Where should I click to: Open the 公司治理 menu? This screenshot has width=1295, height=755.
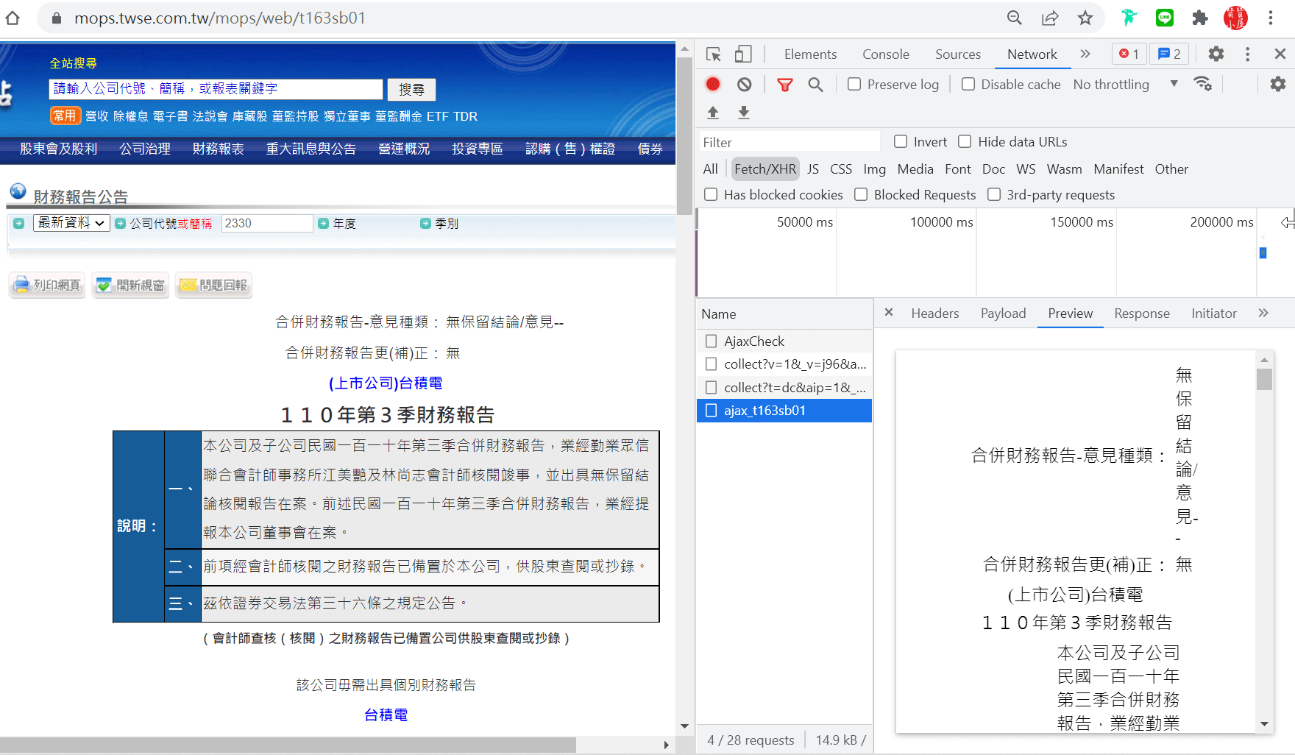click(x=145, y=149)
